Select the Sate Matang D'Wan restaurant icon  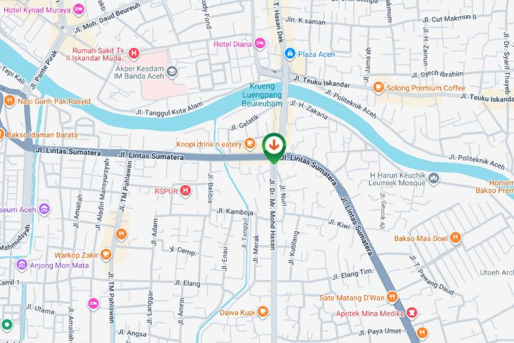tap(392, 297)
